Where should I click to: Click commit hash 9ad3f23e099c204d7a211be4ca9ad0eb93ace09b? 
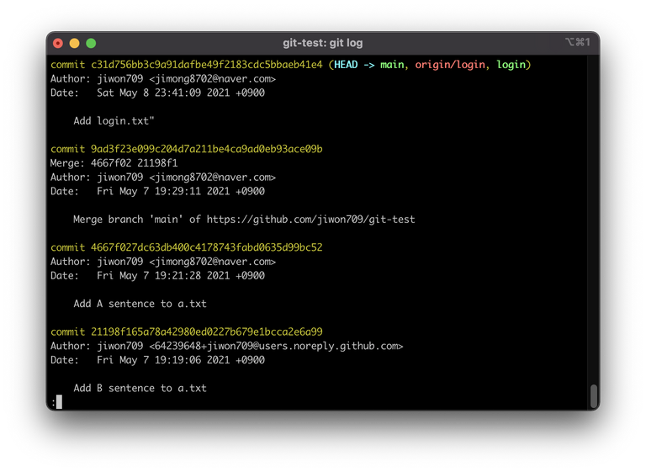pos(207,149)
